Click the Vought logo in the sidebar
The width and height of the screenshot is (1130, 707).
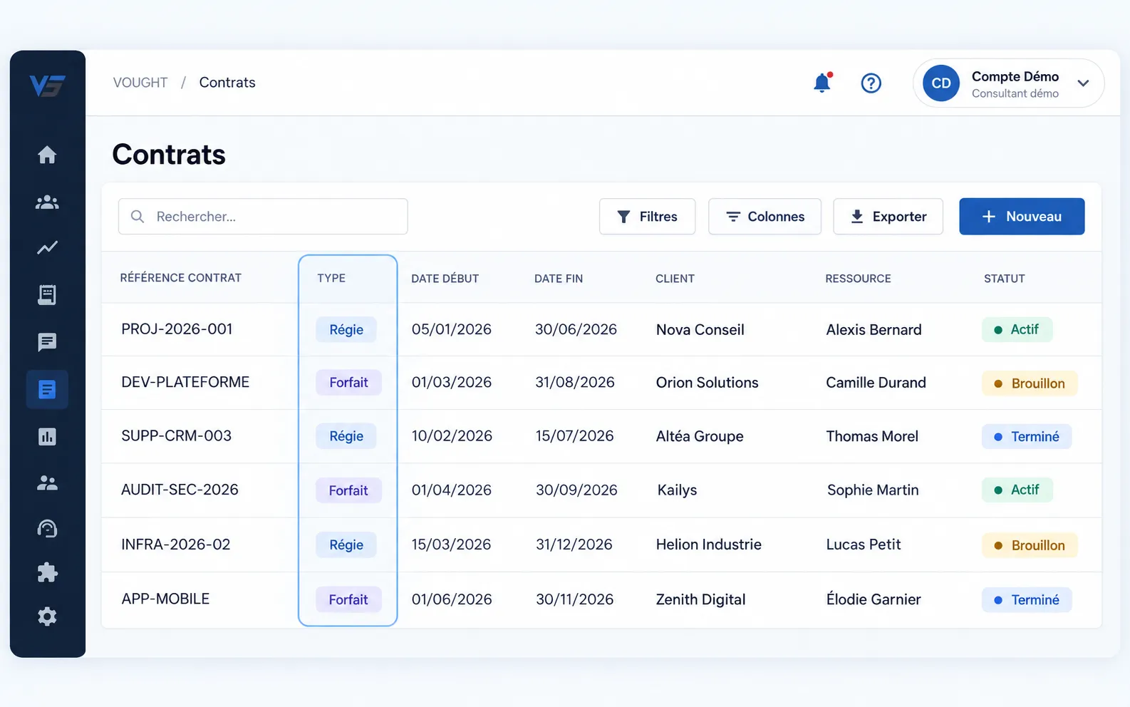click(47, 86)
